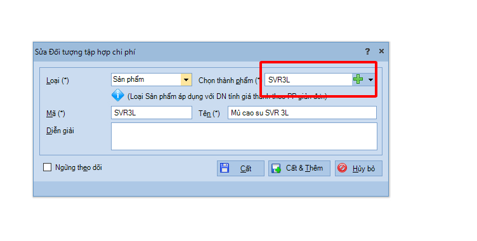
Task: Choose the Cất & Thêm button
Action: coord(299,168)
